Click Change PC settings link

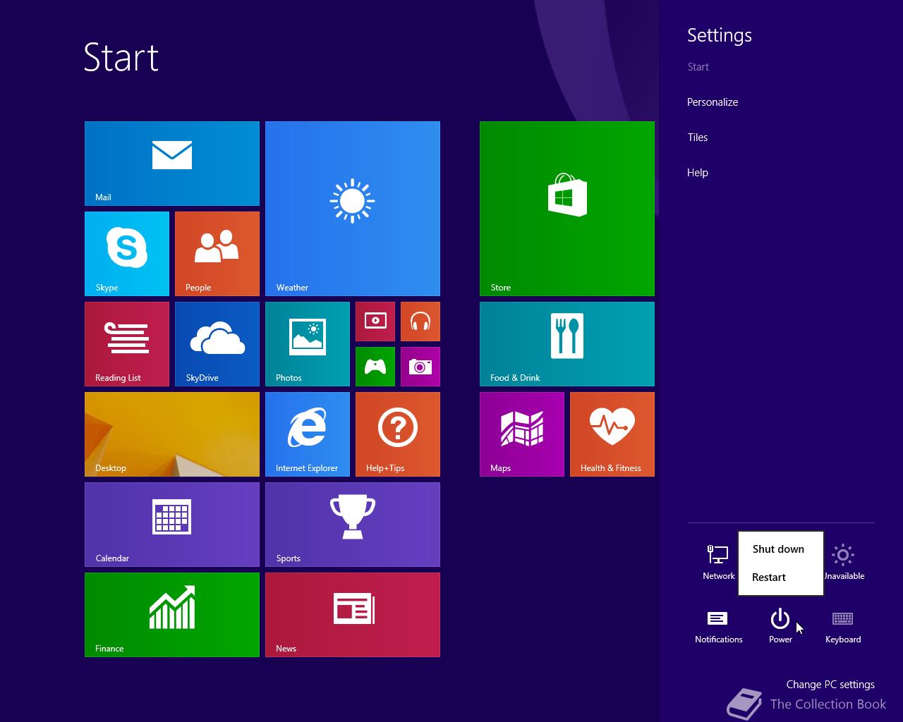830,685
